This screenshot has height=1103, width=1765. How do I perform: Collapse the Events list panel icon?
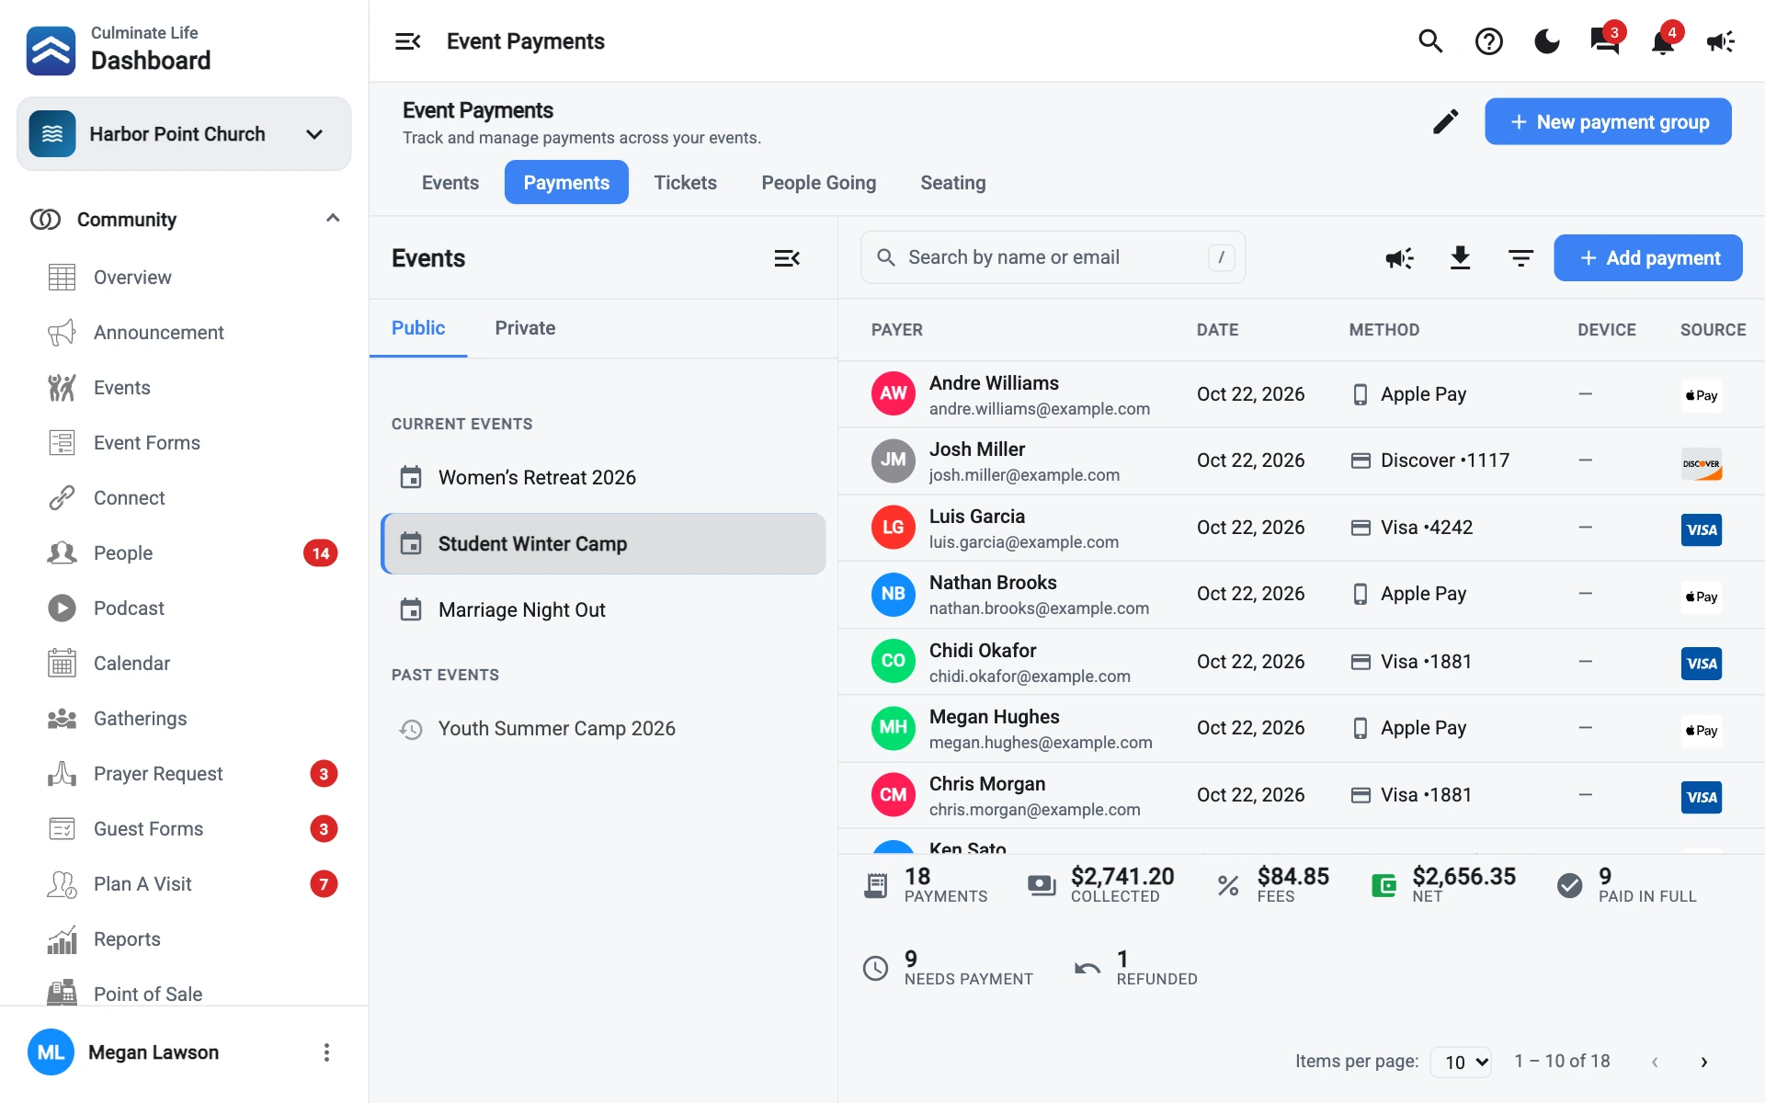(787, 258)
